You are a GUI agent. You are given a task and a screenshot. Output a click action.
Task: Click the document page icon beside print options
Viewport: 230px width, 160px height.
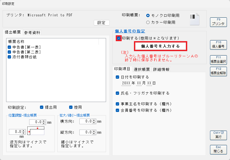coord(194,19)
